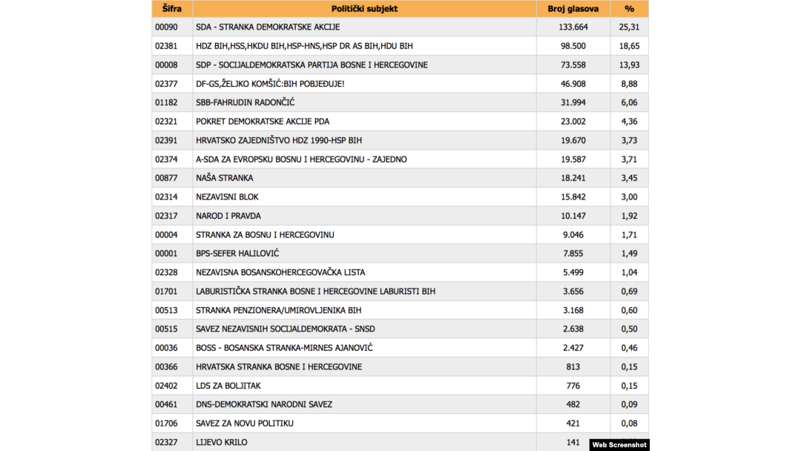Select SAVEZ NEZAVISNIH SOCIJALDEMOKRATA - SNSD entry
The width and height of the screenshot is (801, 451).
point(285,329)
